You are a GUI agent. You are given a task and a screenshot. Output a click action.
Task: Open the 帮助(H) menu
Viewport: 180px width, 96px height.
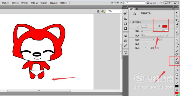(x=64, y=3)
